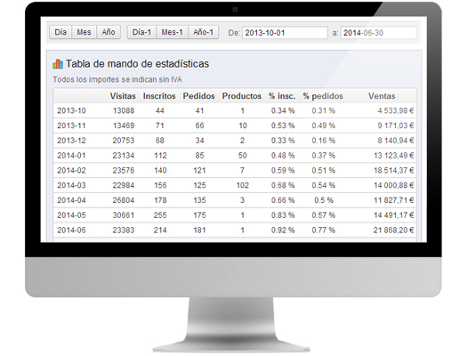The height and width of the screenshot is (356, 468).
Task: Select the 2014-02 row label
Action: (x=71, y=170)
